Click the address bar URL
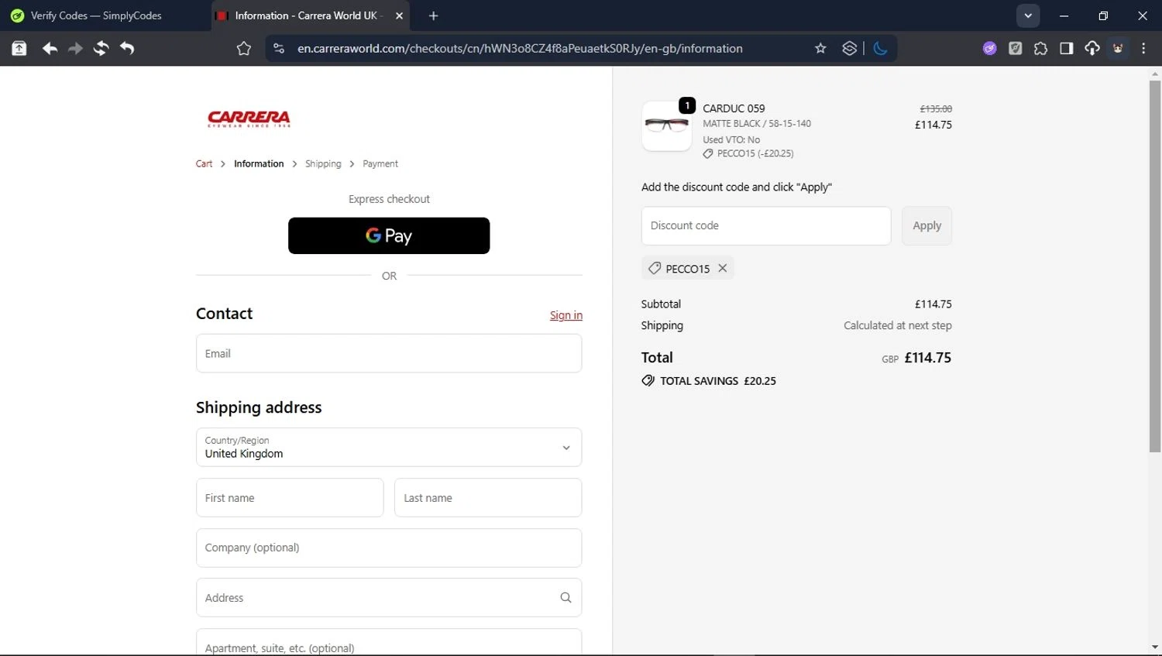 [520, 49]
